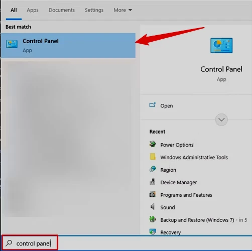Open Control Panel best match result
The width and height of the screenshot is (252, 251).
point(68,45)
